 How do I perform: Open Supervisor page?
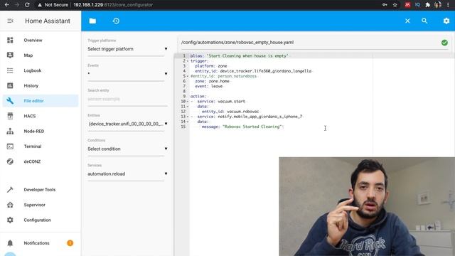(35, 205)
